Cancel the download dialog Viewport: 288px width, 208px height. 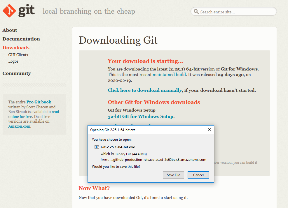click(198, 175)
